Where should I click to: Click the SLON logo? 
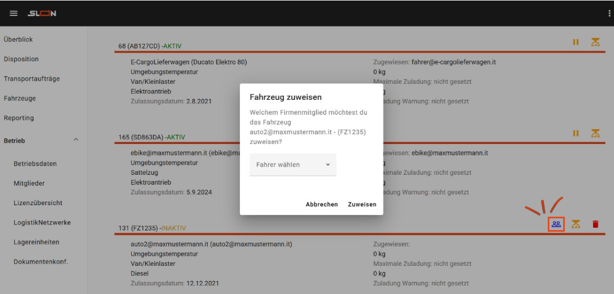coord(42,13)
